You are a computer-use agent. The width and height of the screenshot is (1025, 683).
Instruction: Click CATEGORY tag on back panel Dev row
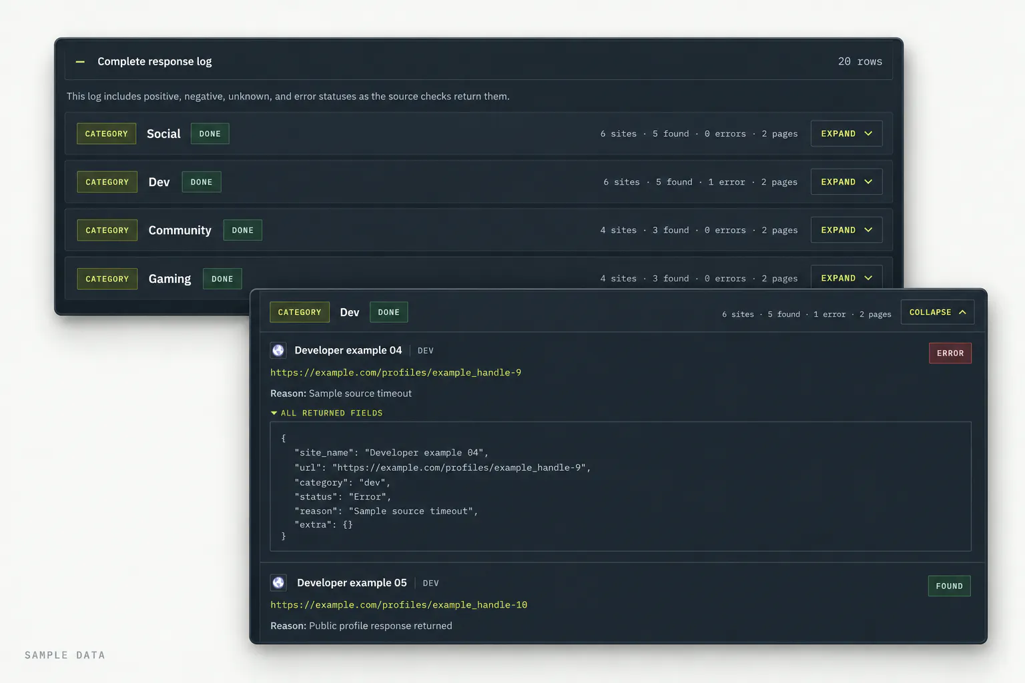(107, 182)
